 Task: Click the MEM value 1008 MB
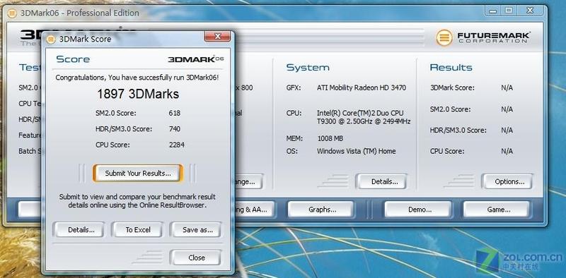330,138
